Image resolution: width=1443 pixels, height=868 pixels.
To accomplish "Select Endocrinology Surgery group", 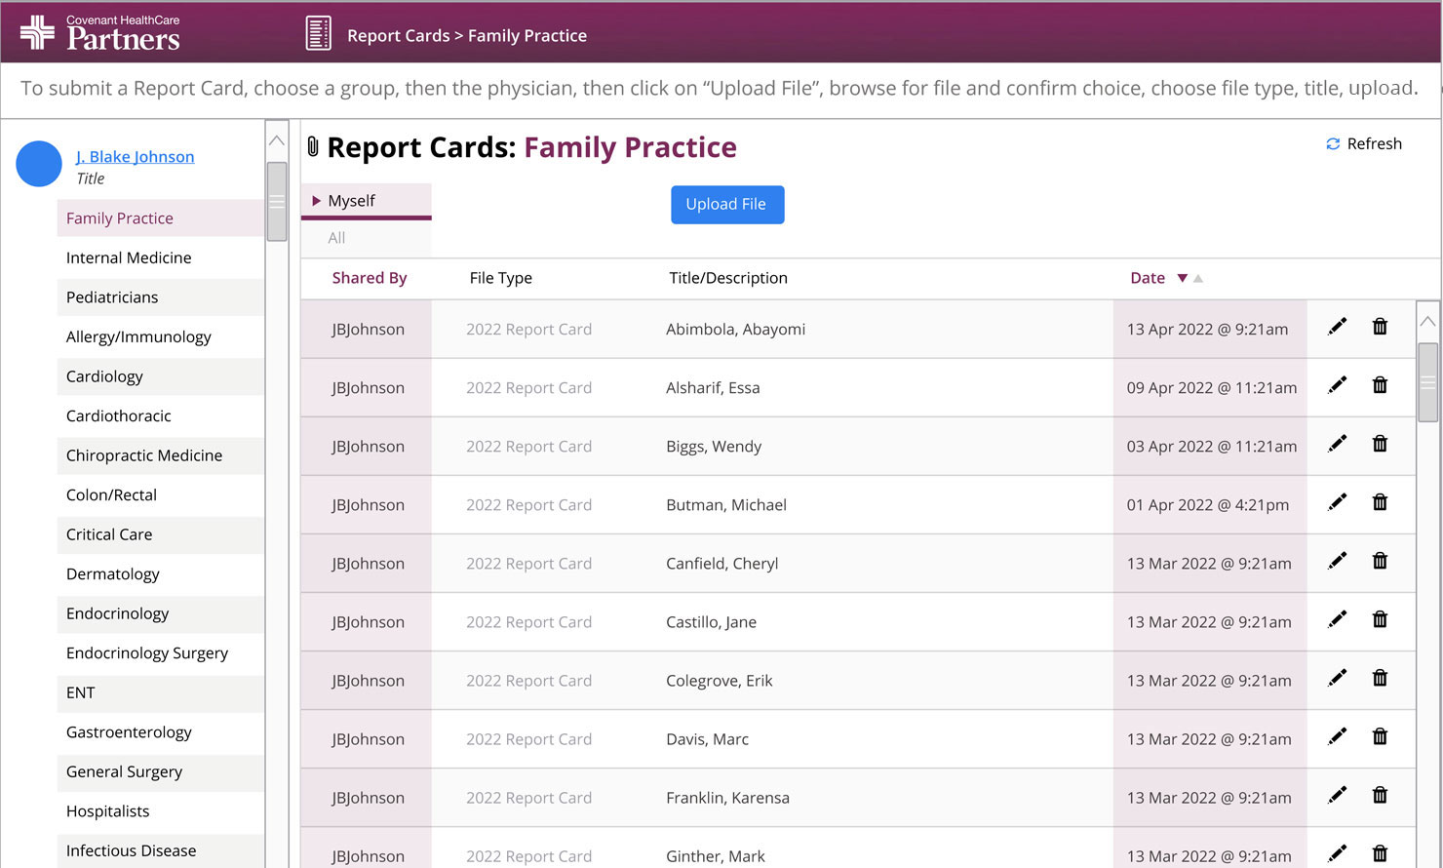I will point(161,652).
